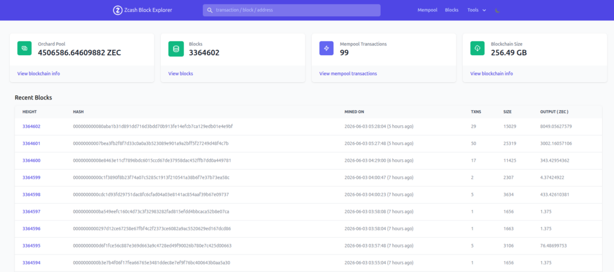This screenshot has width=614, height=272.
Task: Click size value 15029
Action: click(510, 126)
